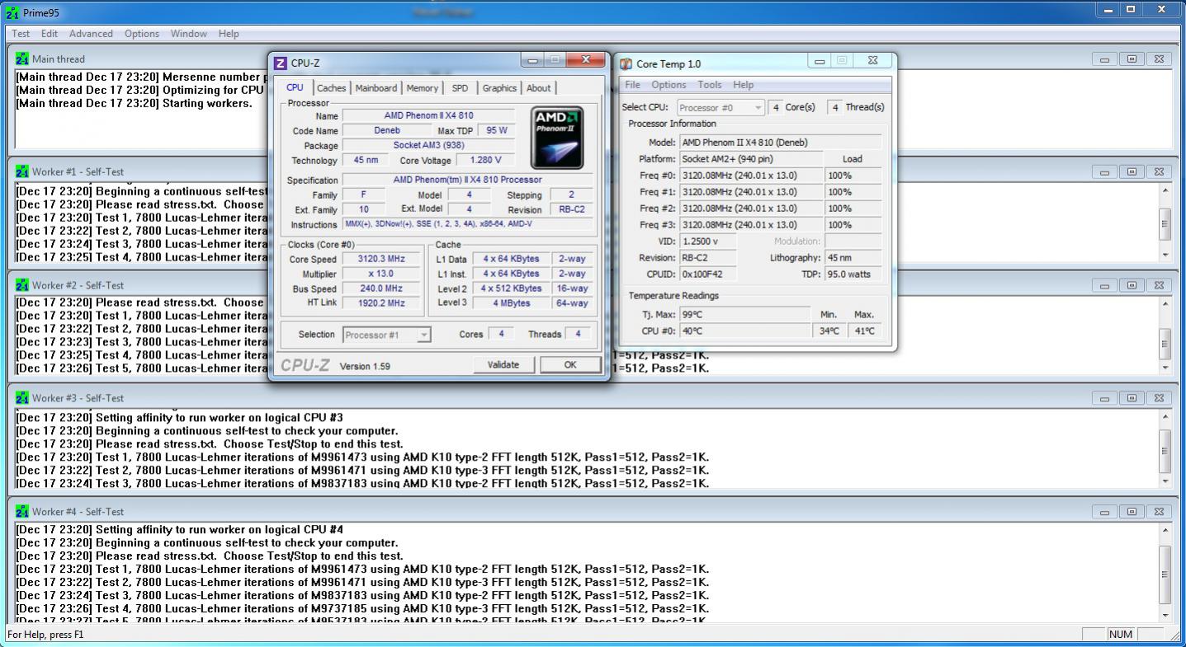Click the OK button in CPU-Z
Screen dimensions: 1186x647
[x=570, y=364]
